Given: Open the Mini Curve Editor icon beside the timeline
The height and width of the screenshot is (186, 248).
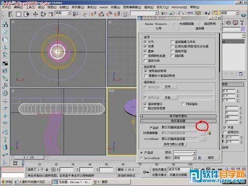Looking at the screenshot, I should tap(15, 163).
